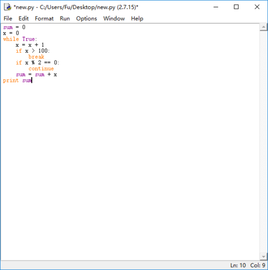Click the IDLE Python icon in title bar
The height and width of the screenshot is (270, 268).
[8, 7]
